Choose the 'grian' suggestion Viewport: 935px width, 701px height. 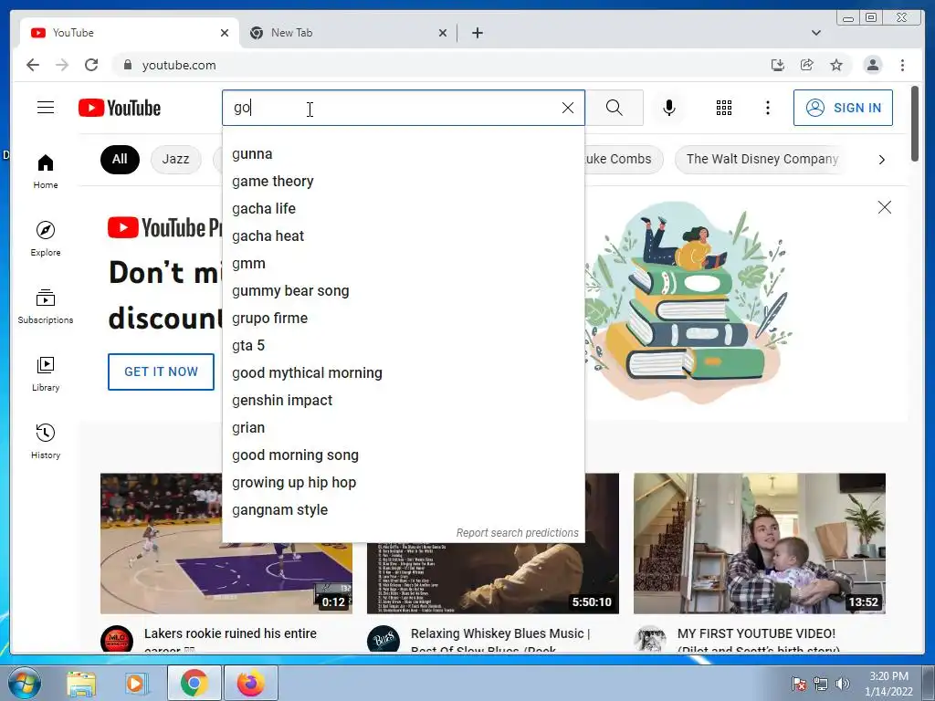(403, 428)
